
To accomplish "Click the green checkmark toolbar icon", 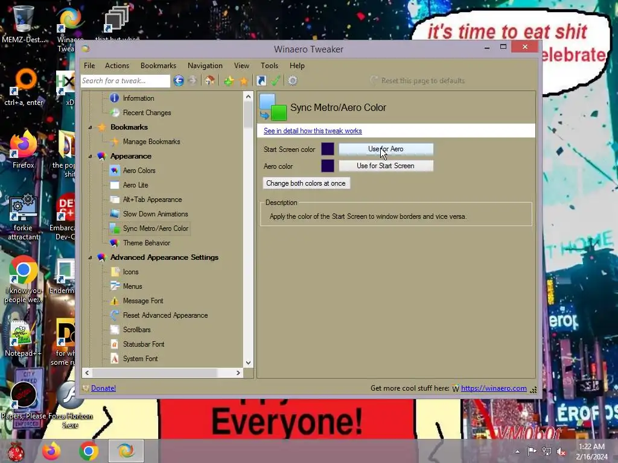I will (275, 81).
